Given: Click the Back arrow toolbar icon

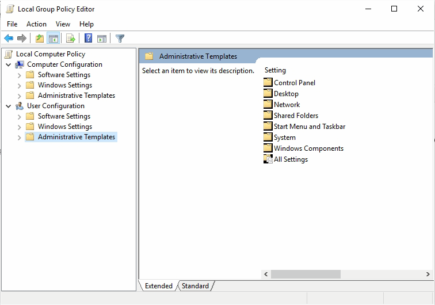Looking at the screenshot, I should (9, 39).
